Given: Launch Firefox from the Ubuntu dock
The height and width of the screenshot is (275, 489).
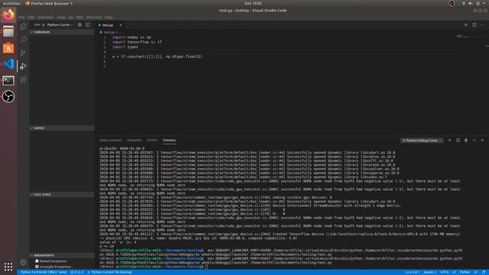Looking at the screenshot, I should click(8, 15).
